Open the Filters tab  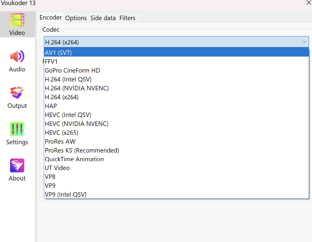coord(127,18)
